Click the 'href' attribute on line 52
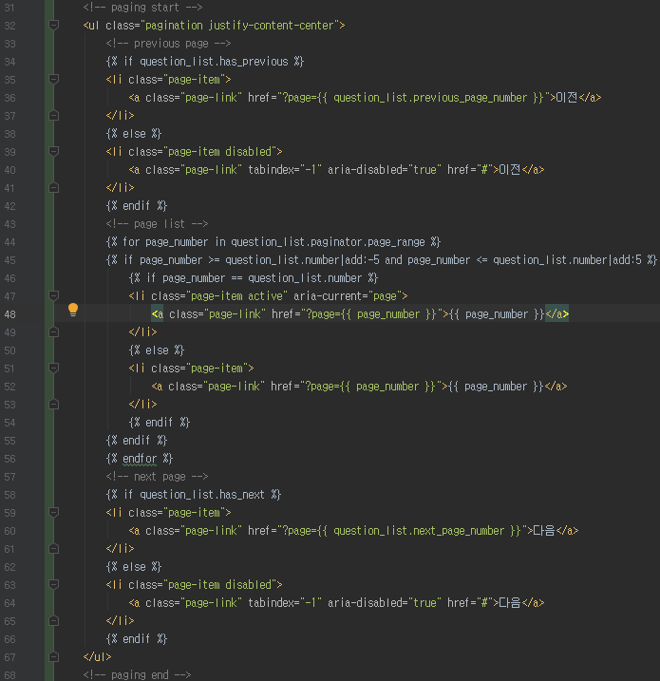Screen dimensions: 660x681 click(282, 387)
